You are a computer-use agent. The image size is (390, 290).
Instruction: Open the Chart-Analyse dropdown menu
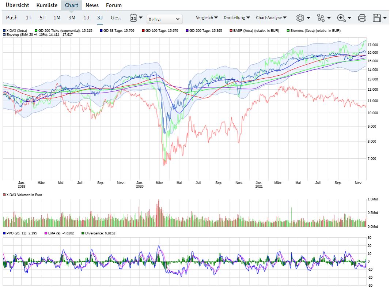click(271, 18)
